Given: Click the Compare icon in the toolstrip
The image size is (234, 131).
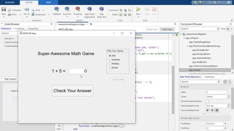Looking at the screenshot, I should pyautogui.click(x=10, y=10).
